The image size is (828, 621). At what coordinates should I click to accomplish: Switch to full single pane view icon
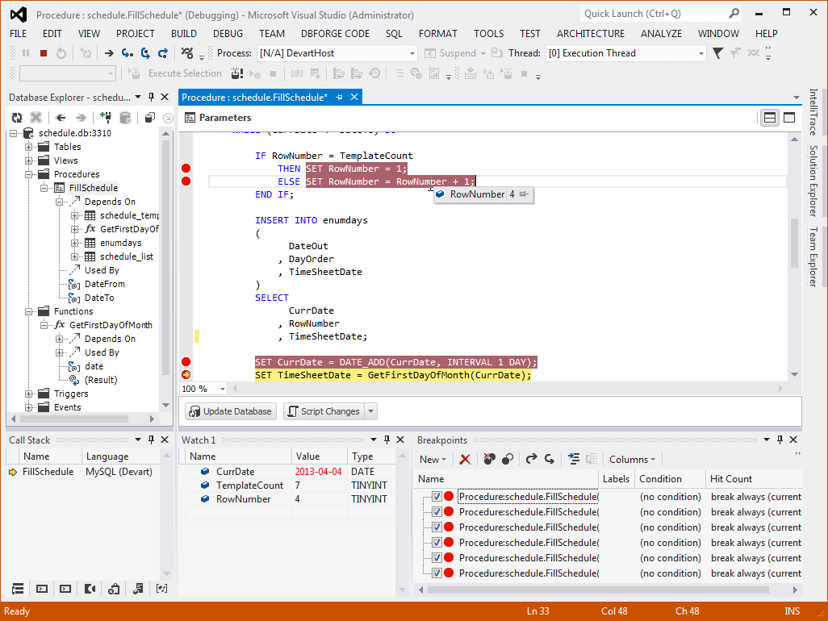click(x=789, y=118)
